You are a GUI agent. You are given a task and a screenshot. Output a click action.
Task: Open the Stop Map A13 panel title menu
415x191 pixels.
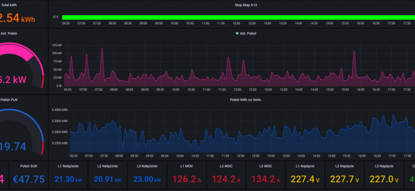click(x=246, y=5)
